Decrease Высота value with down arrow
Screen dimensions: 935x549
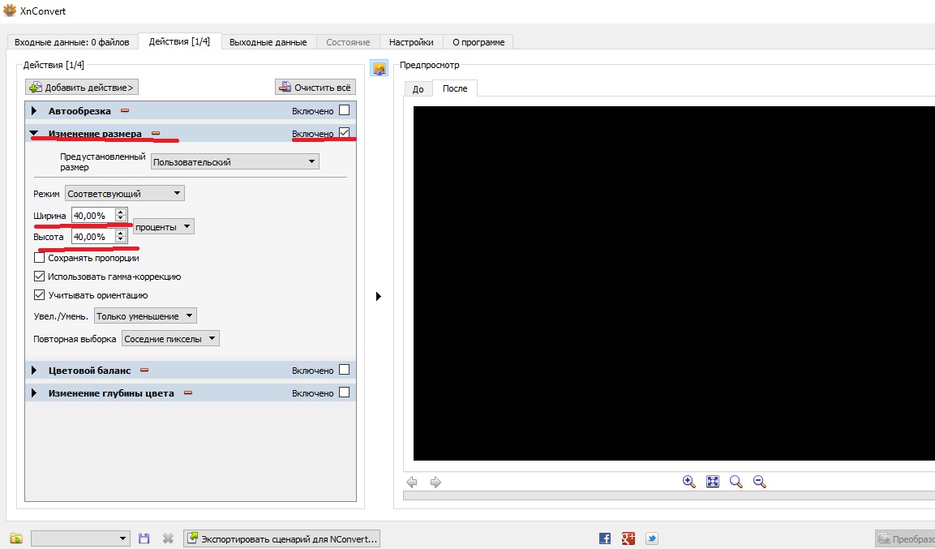121,239
